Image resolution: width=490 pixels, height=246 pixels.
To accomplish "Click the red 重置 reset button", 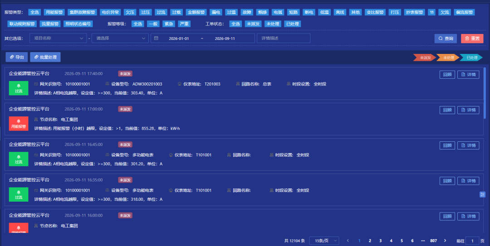I will coord(472,39).
